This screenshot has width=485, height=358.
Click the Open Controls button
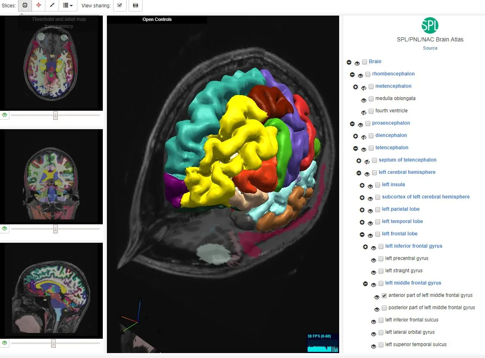click(157, 19)
